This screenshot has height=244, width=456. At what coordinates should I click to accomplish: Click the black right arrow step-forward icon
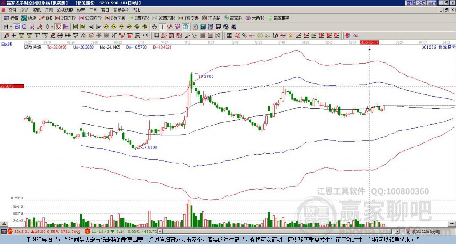[98, 27]
